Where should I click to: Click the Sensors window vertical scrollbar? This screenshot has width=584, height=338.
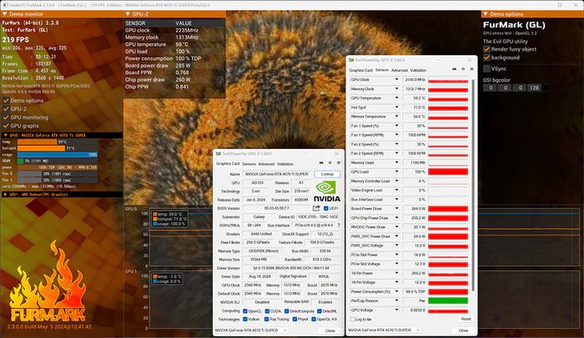pos(473,186)
